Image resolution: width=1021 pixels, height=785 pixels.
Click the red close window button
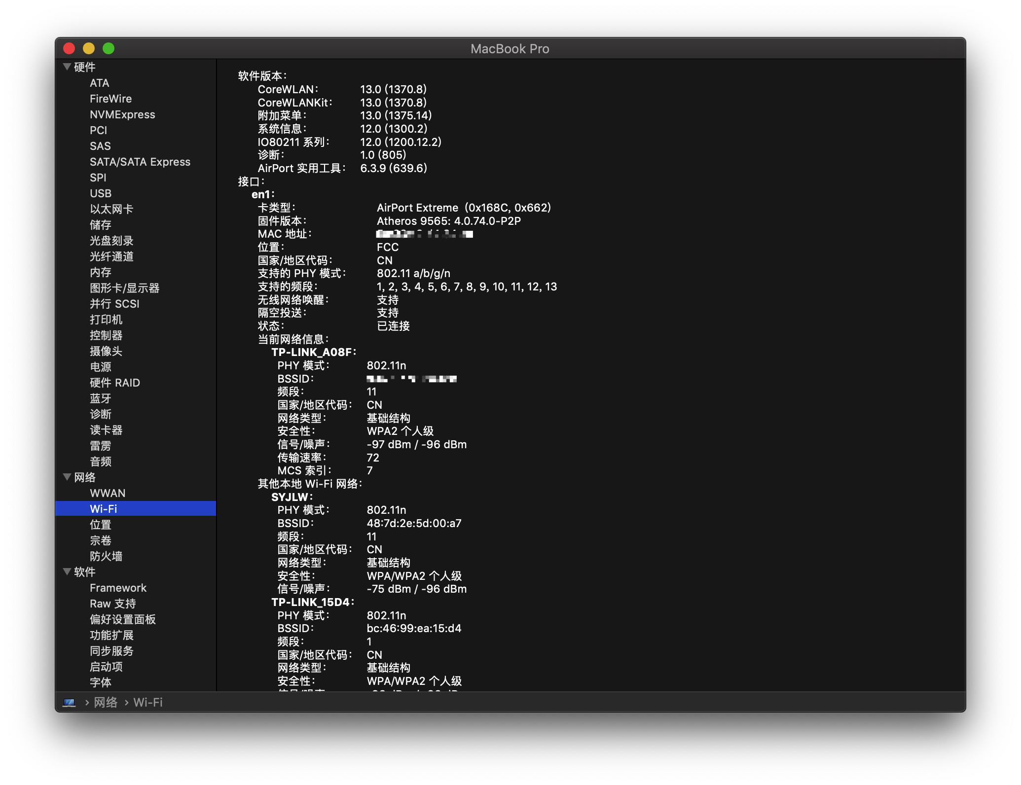point(69,48)
